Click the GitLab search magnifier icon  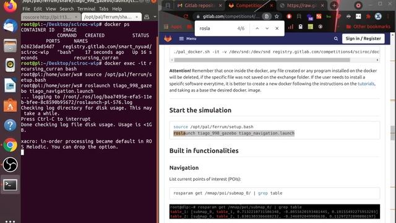click(x=335, y=38)
